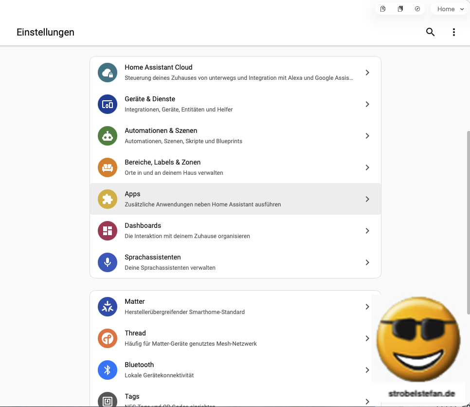
Task: Click the chevron on the Bluetooth row
Action: point(367,370)
